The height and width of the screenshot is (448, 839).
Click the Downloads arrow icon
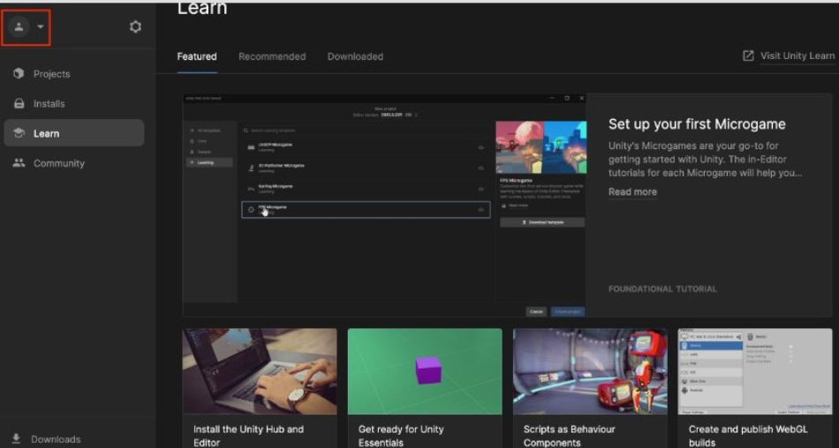click(16, 438)
